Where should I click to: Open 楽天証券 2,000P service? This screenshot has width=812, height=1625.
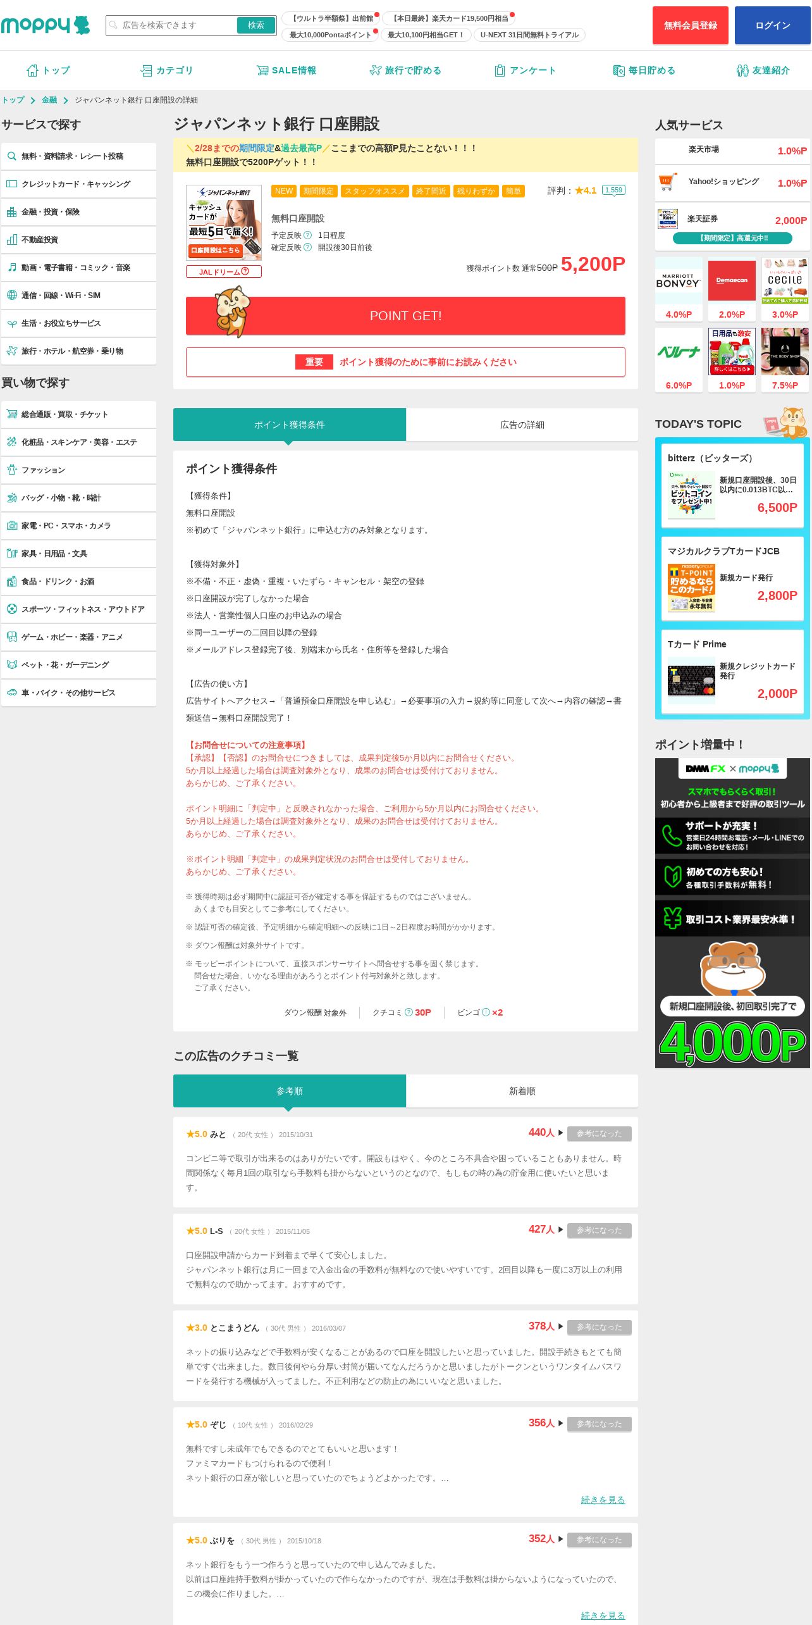click(732, 227)
